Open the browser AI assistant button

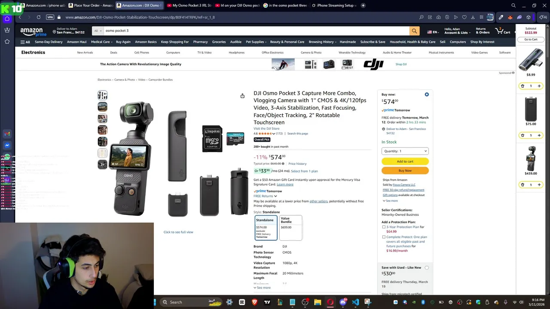point(543,17)
